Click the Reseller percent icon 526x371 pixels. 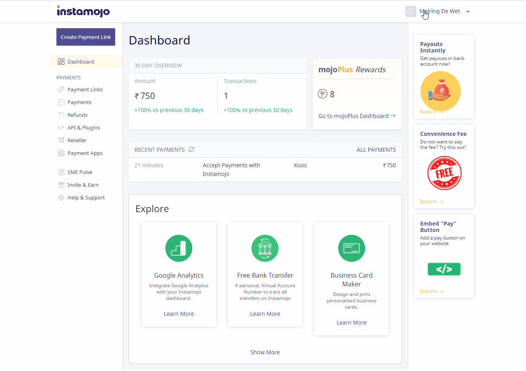tap(61, 140)
